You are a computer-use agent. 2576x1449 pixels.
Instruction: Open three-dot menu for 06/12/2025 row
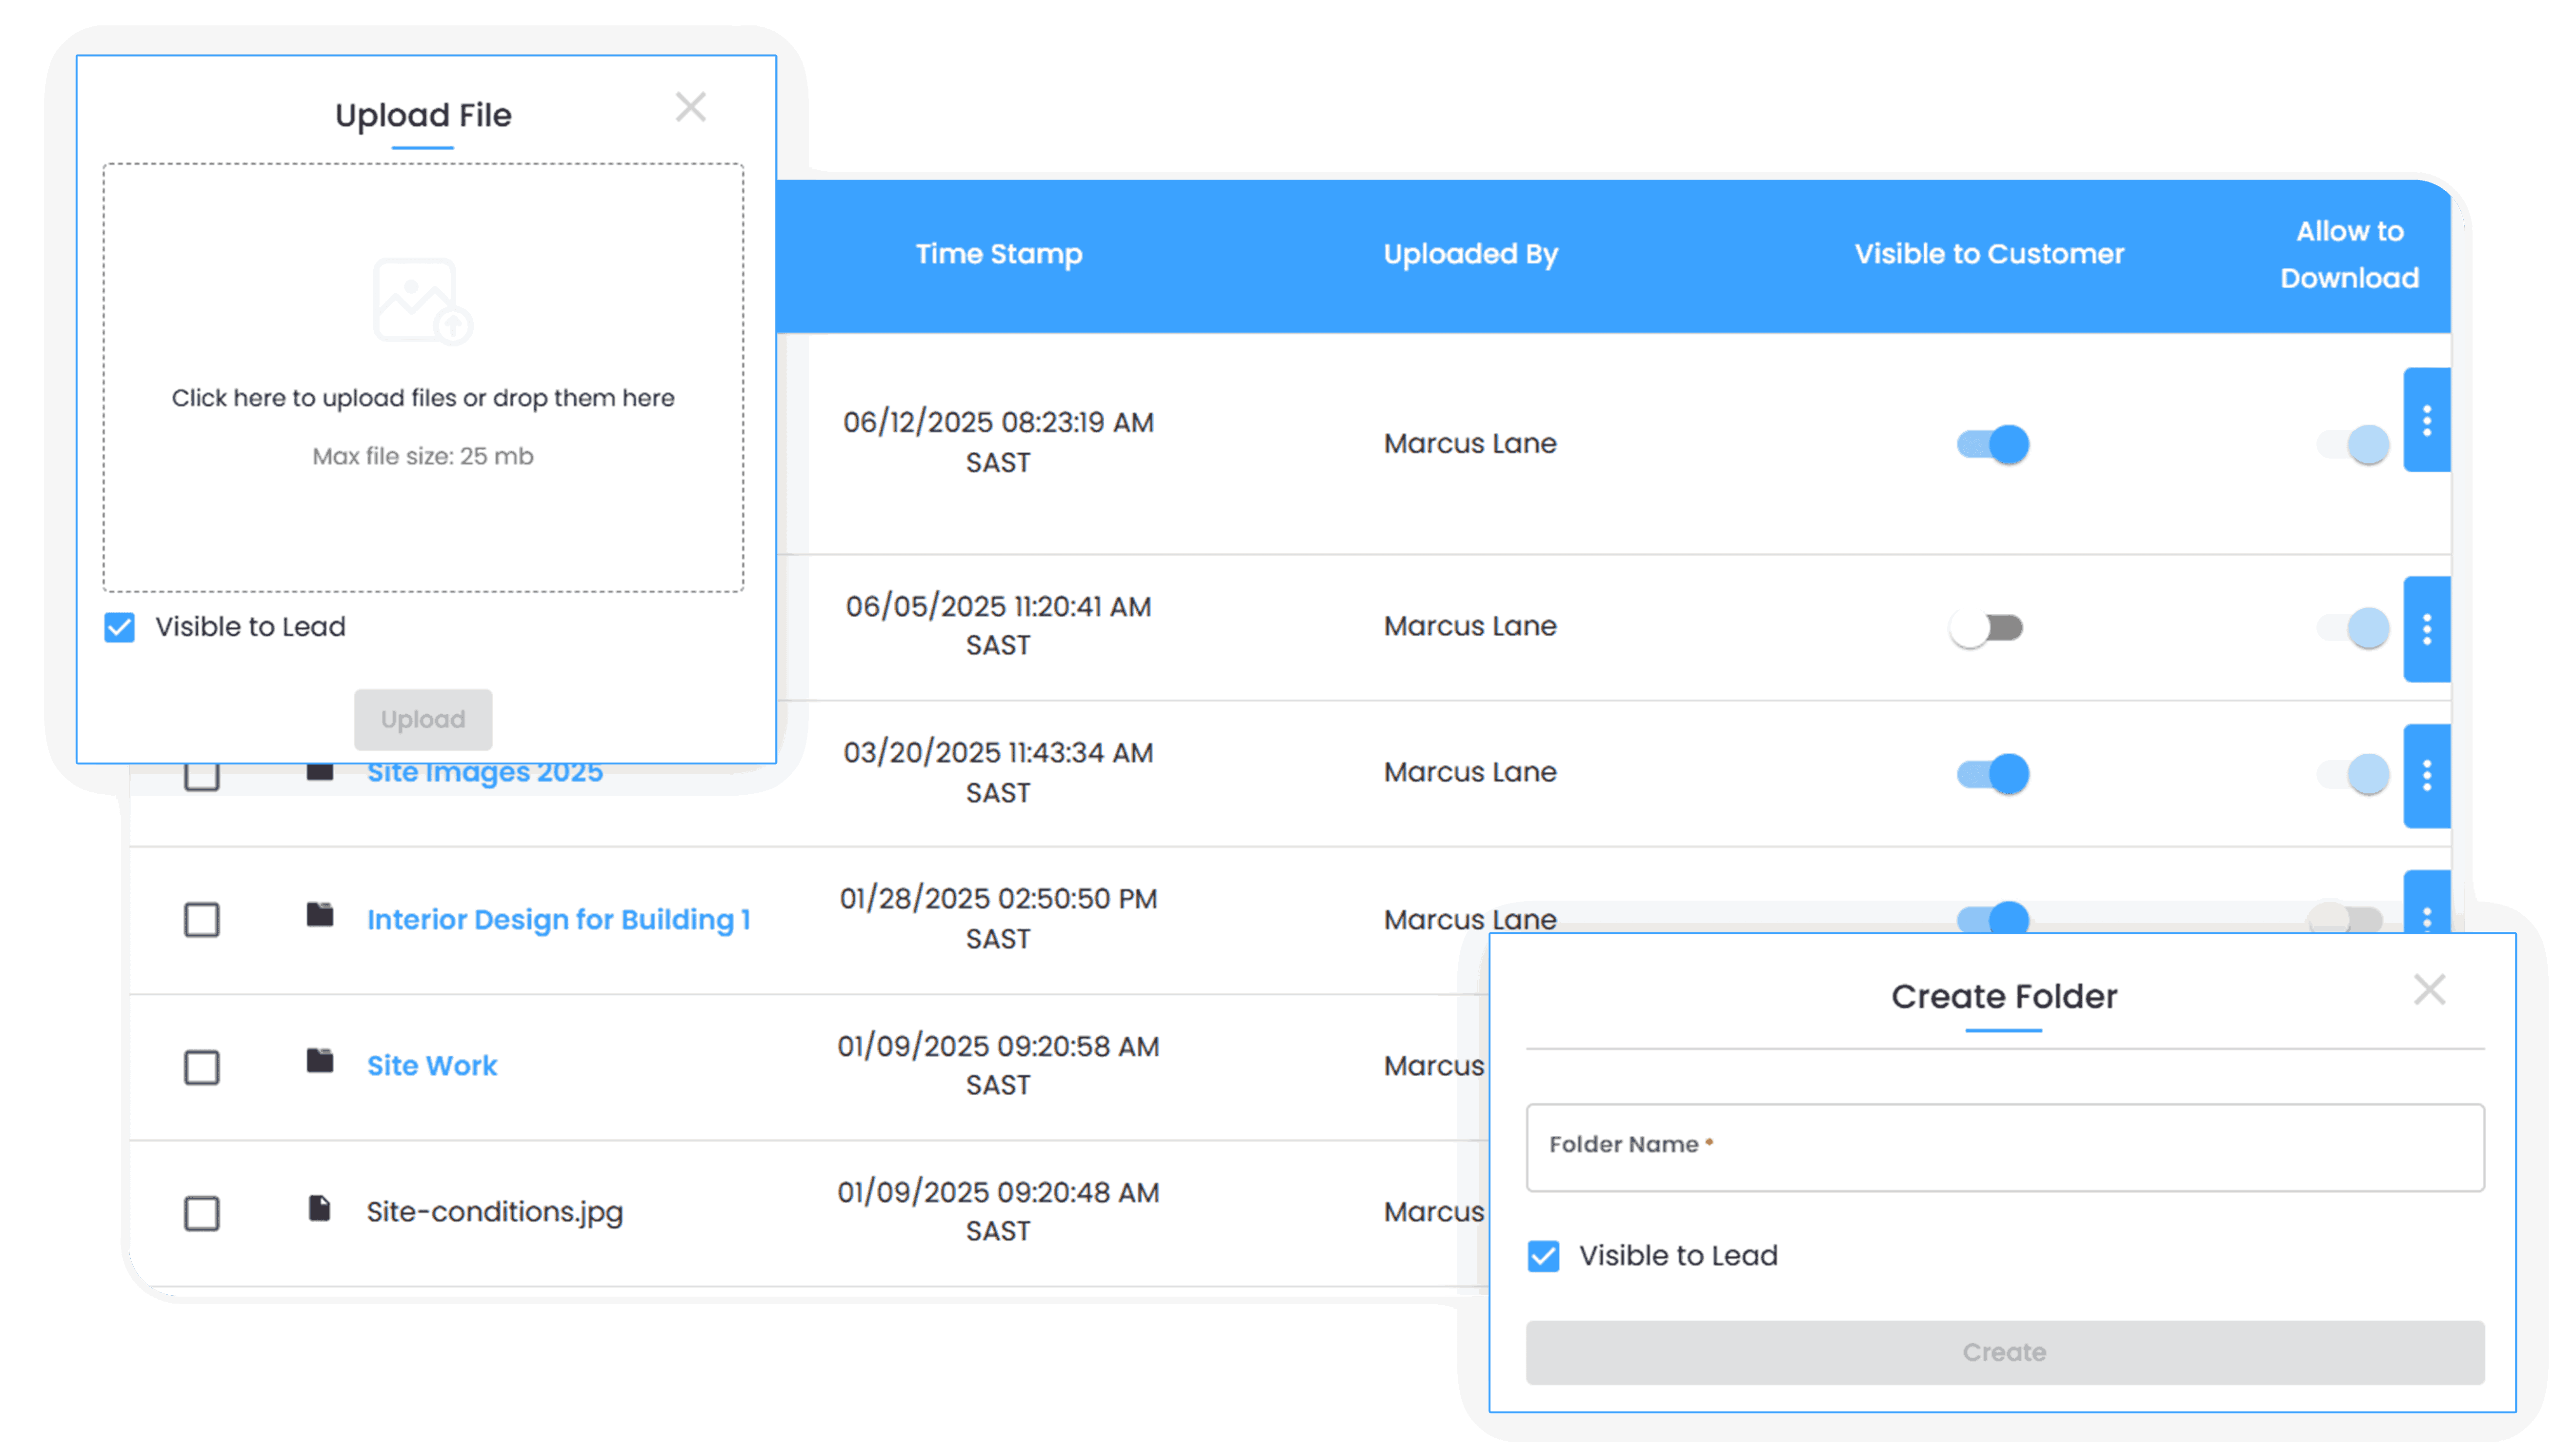click(x=2426, y=420)
